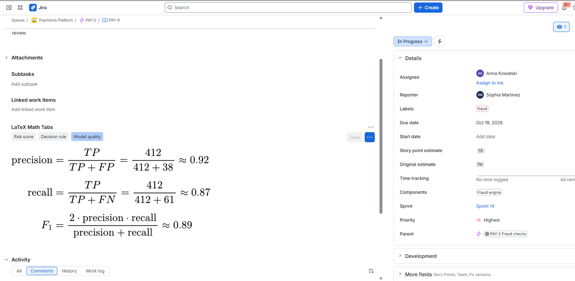Switch to the Risk score tab
Screen dimensions: 575x281
[x=23, y=137]
